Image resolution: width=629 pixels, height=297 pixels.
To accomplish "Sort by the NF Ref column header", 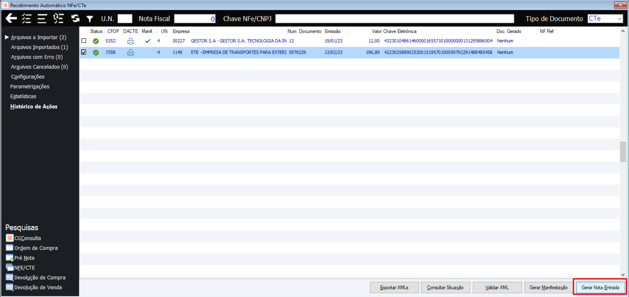I will point(547,31).
